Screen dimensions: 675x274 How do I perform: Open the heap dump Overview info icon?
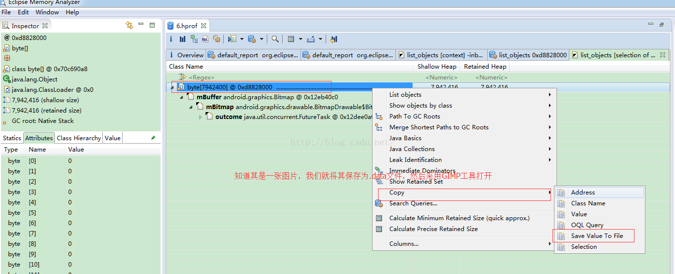click(x=171, y=39)
